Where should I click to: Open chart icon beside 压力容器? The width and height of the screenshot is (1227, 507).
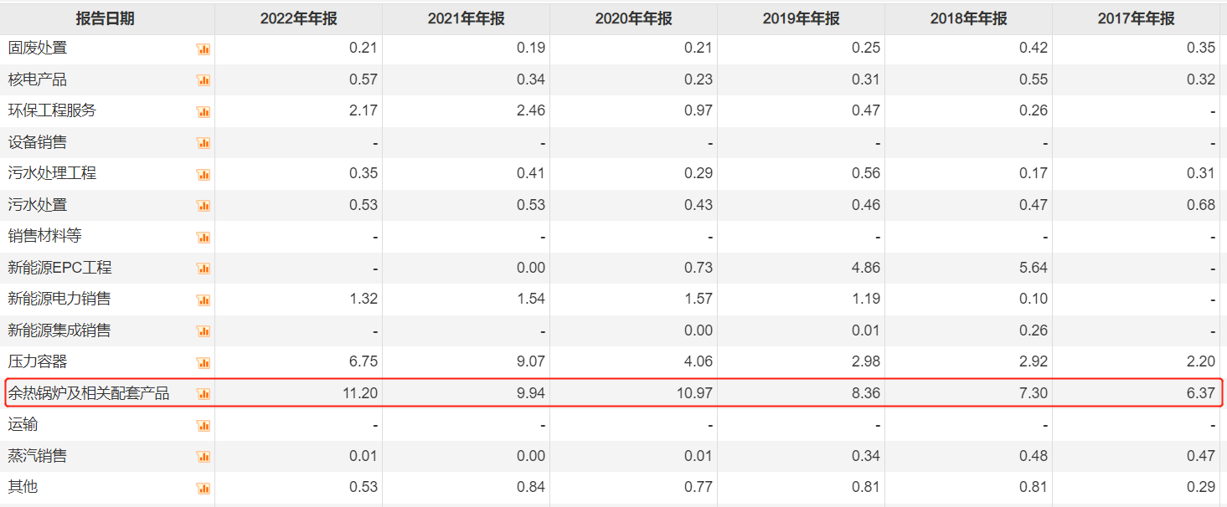click(x=203, y=363)
